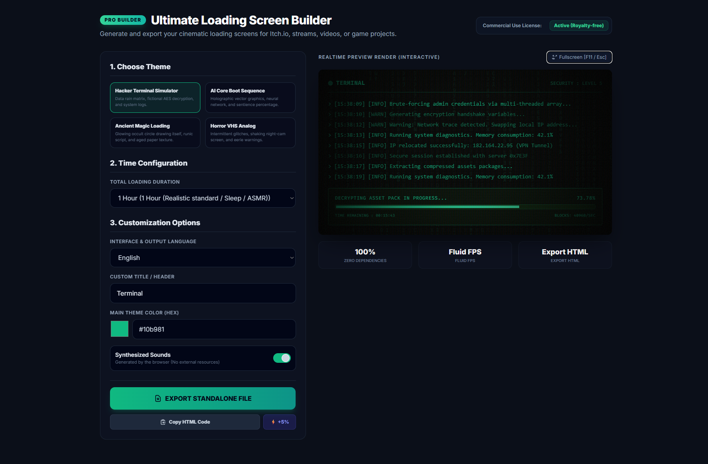This screenshot has height=464, width=708.
Task: Click the Active (Royalty-free) license badge
Action: [x=579, y=26]
